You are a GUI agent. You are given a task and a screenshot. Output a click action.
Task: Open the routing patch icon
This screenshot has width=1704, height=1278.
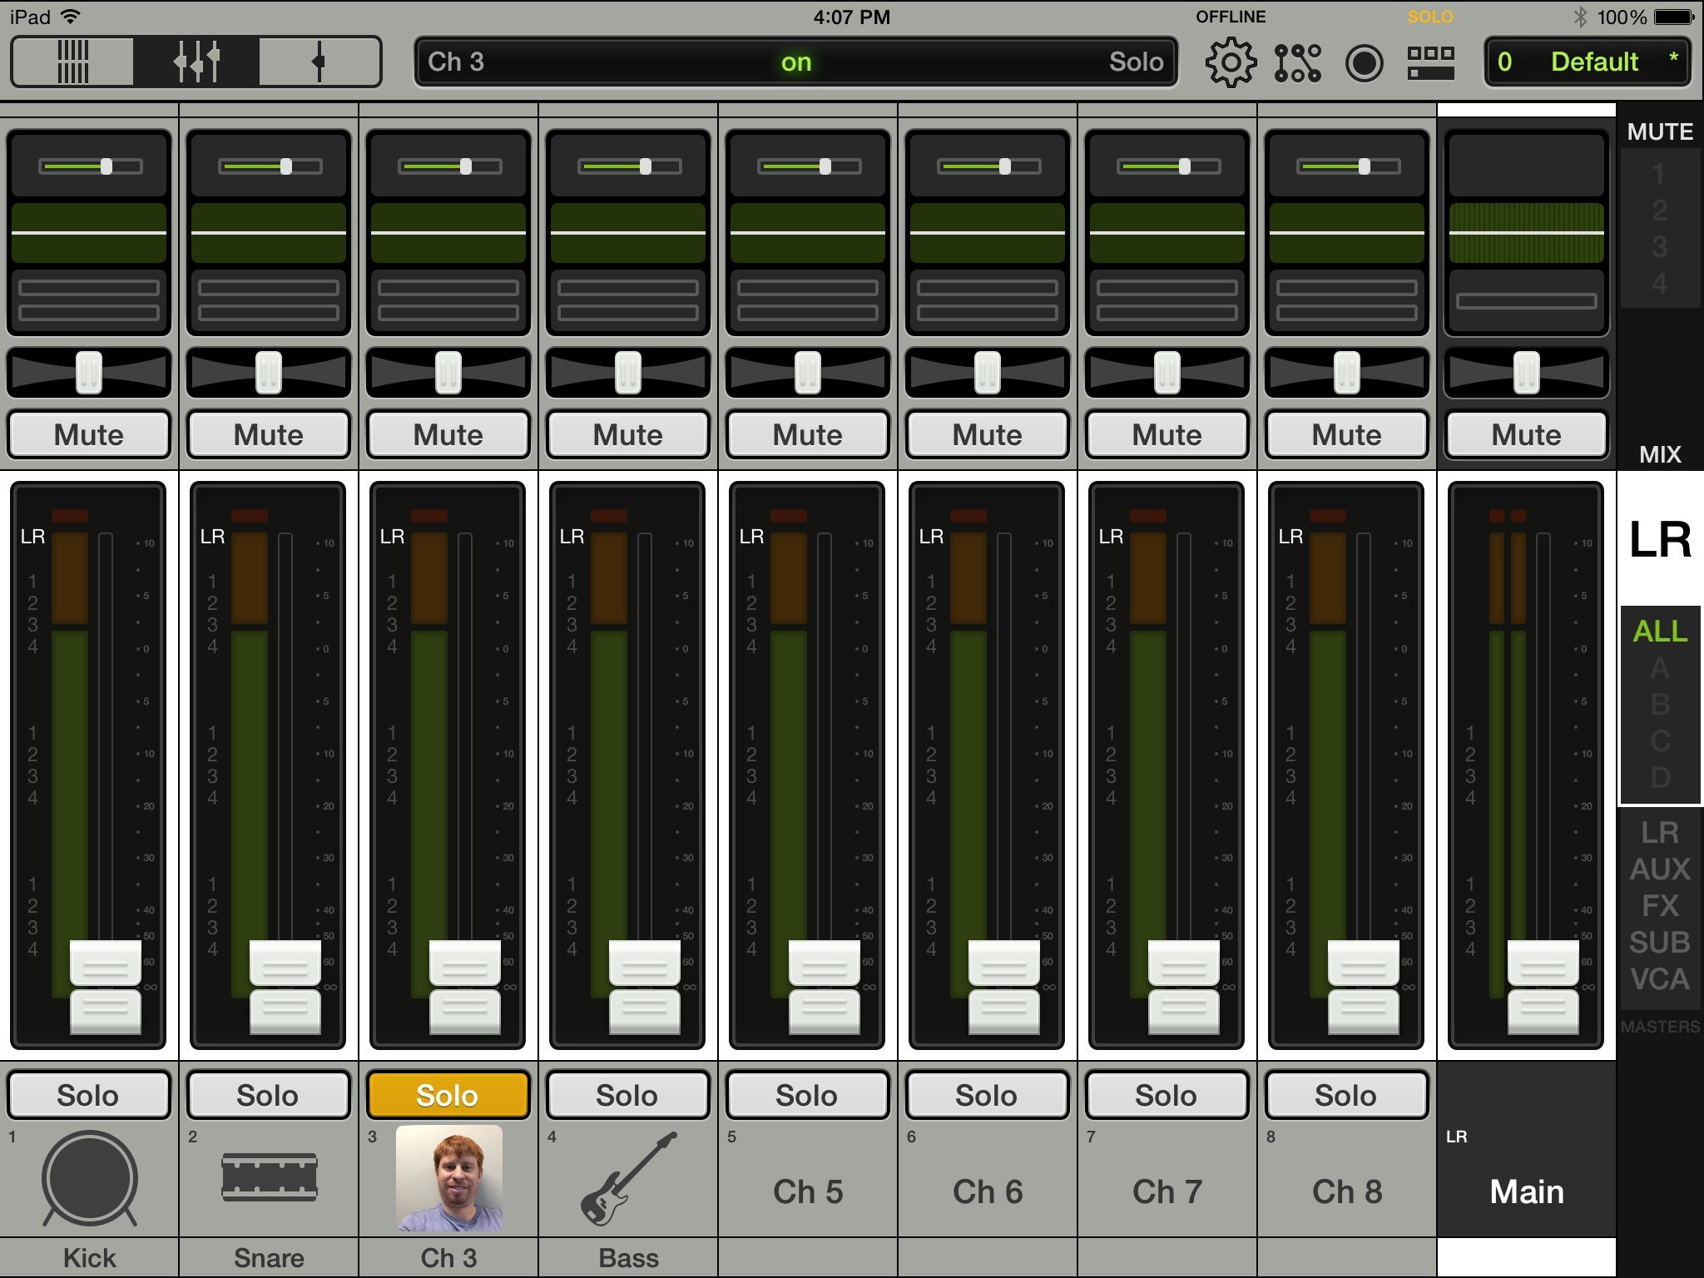tap(1297, 62)
